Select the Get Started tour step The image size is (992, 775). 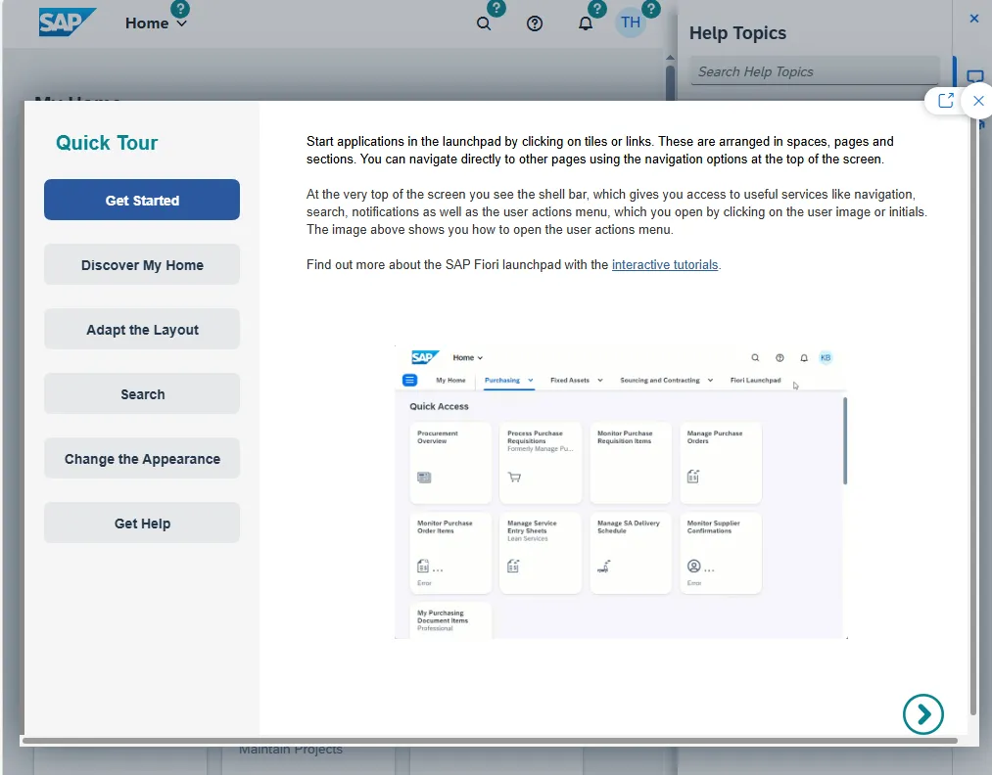pos(142,200)
